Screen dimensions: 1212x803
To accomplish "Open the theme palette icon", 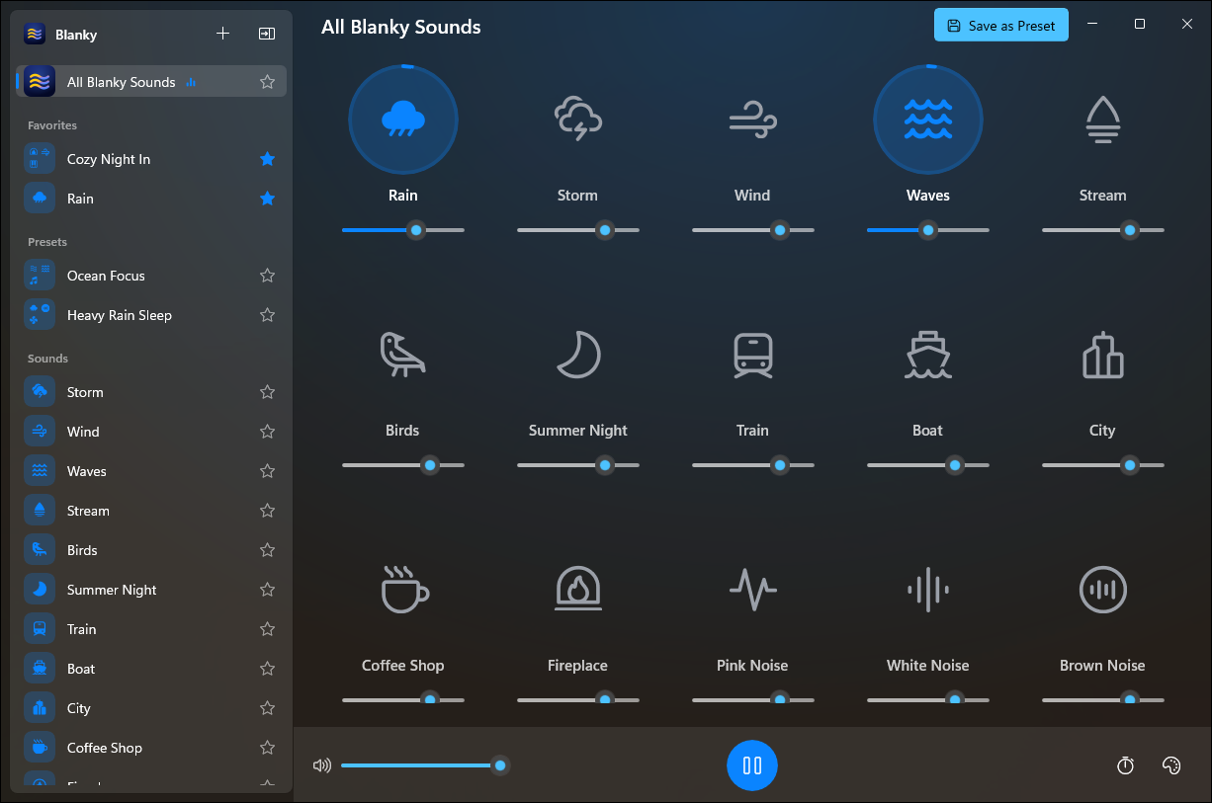I will click(x=1171, y=765).
